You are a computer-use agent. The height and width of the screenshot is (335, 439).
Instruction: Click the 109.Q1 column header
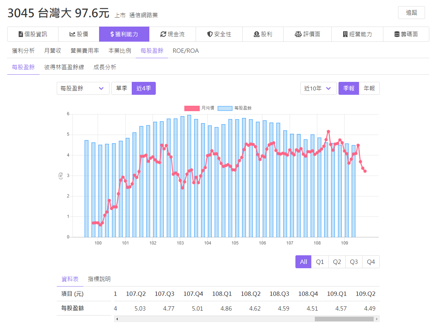(337, 294)
